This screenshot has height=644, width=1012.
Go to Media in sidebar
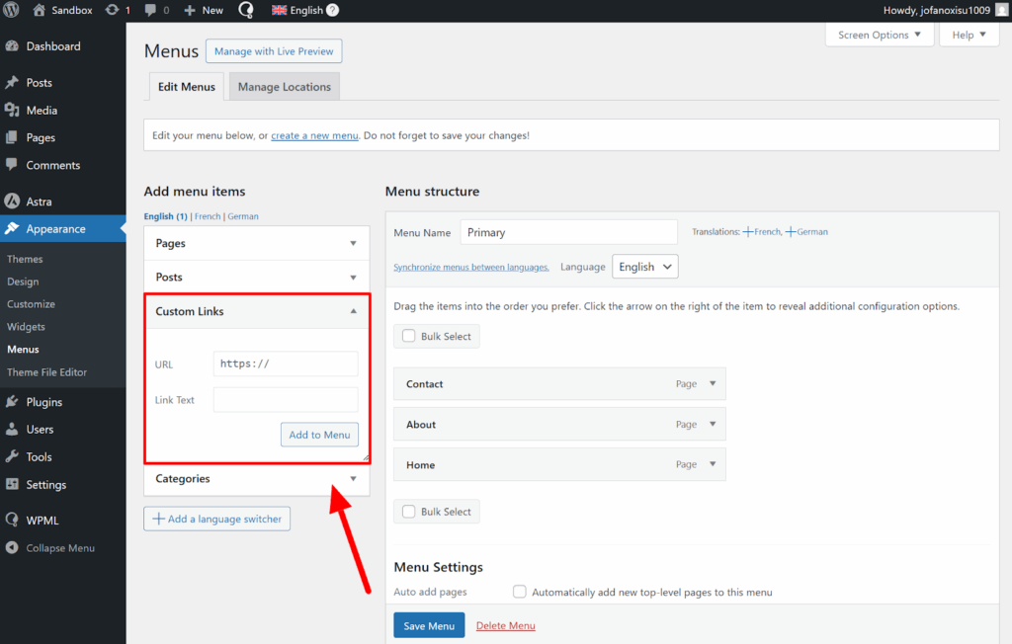coord(42,111)
